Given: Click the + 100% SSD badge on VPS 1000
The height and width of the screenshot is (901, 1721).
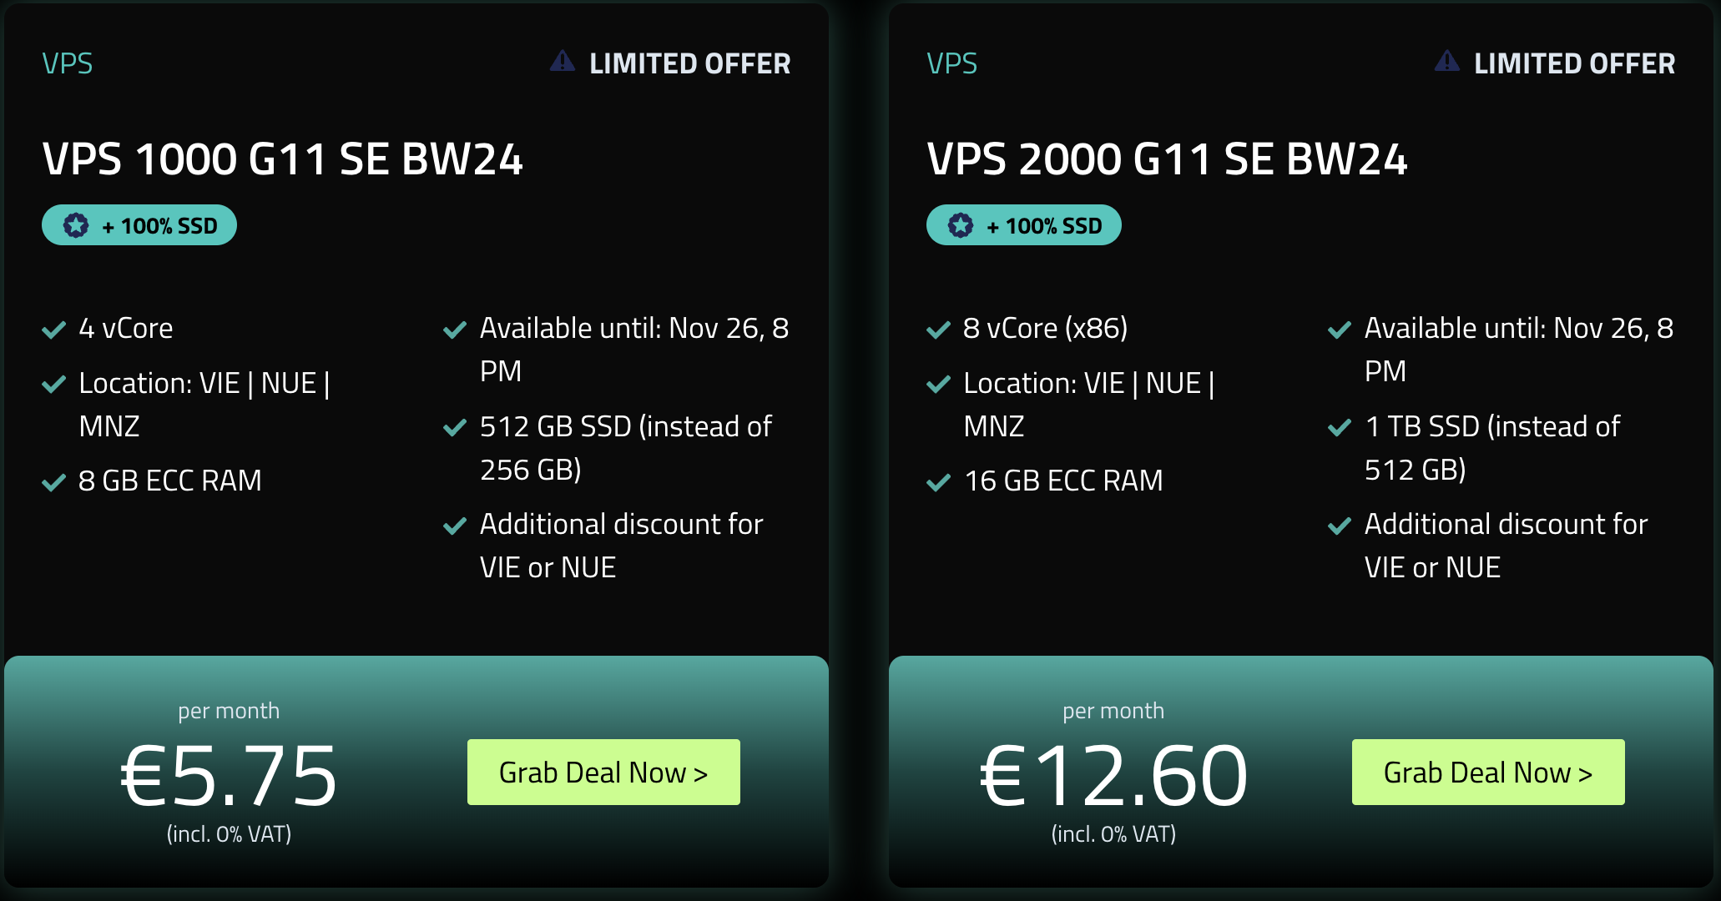Looking at the screenshot, I should click(139, 225).
